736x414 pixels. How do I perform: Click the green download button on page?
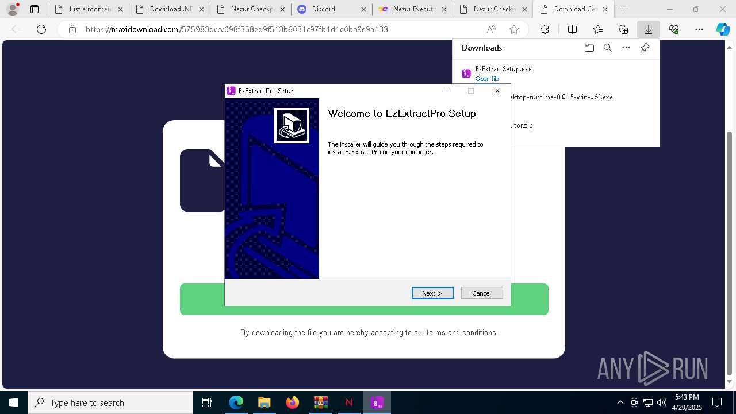364,299
